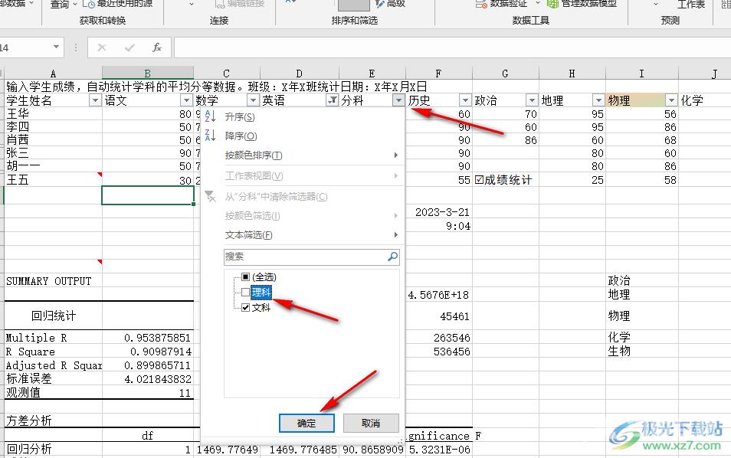The width and height of the screenshot is (731, 458).
Task: Toggle the 成绩统计 checkbox in the sheet
Action: point(479,180)
